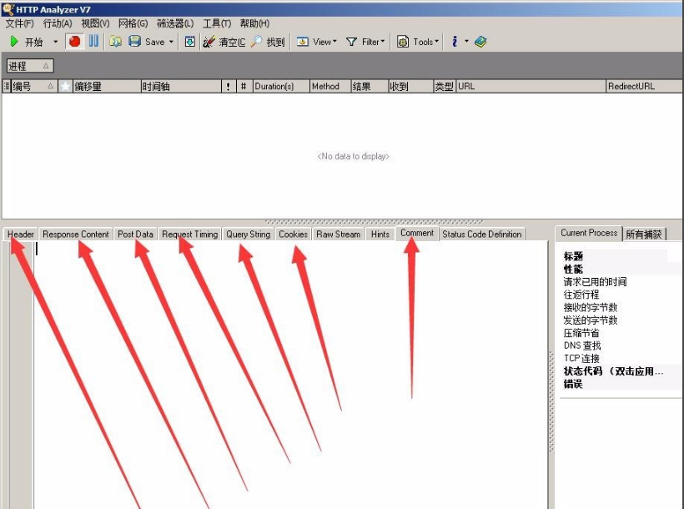Click the red record icon on the toolbar
The image size is (684, 509).
tap(75, 41)
